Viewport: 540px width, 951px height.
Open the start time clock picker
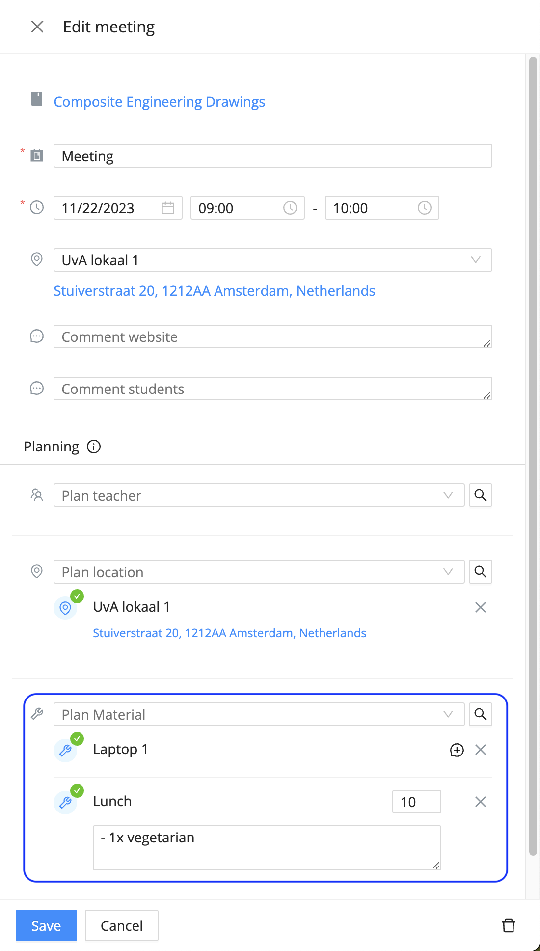[x=290, y=208]
